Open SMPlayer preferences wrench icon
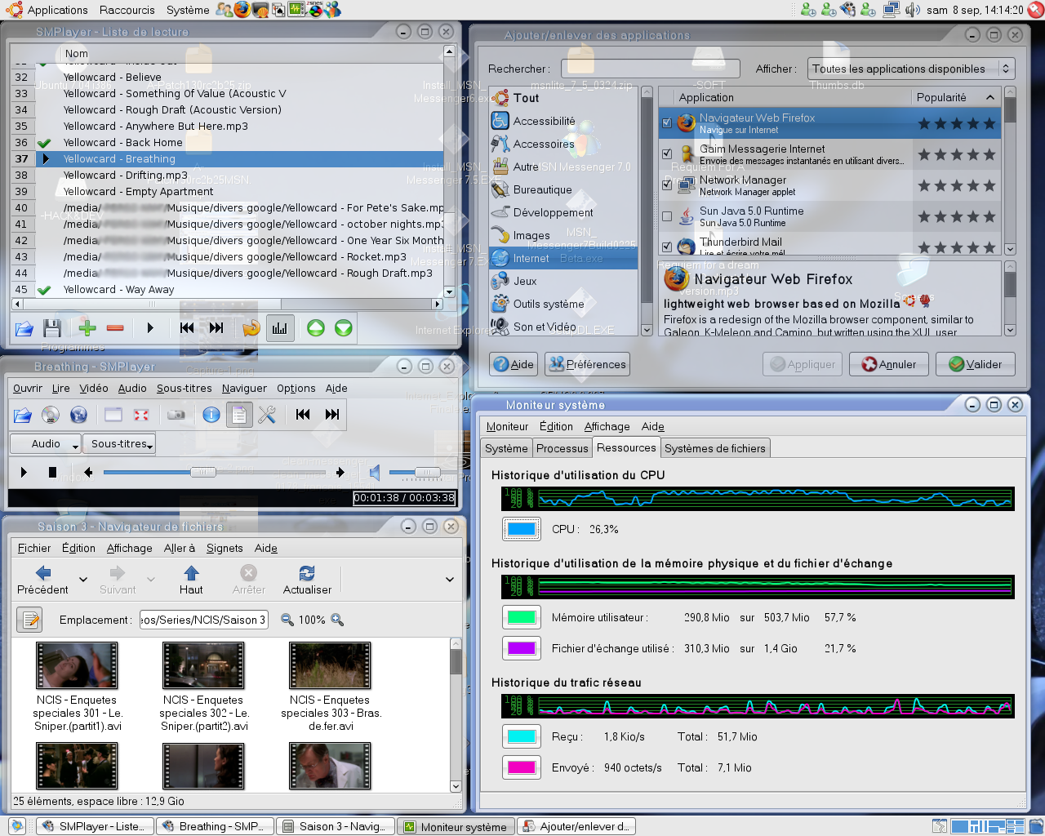The height and width of the screenshot is (836, 1045). tap(267, 415)
